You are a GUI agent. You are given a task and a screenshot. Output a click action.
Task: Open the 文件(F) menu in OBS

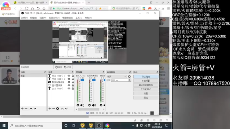(24, 18)
